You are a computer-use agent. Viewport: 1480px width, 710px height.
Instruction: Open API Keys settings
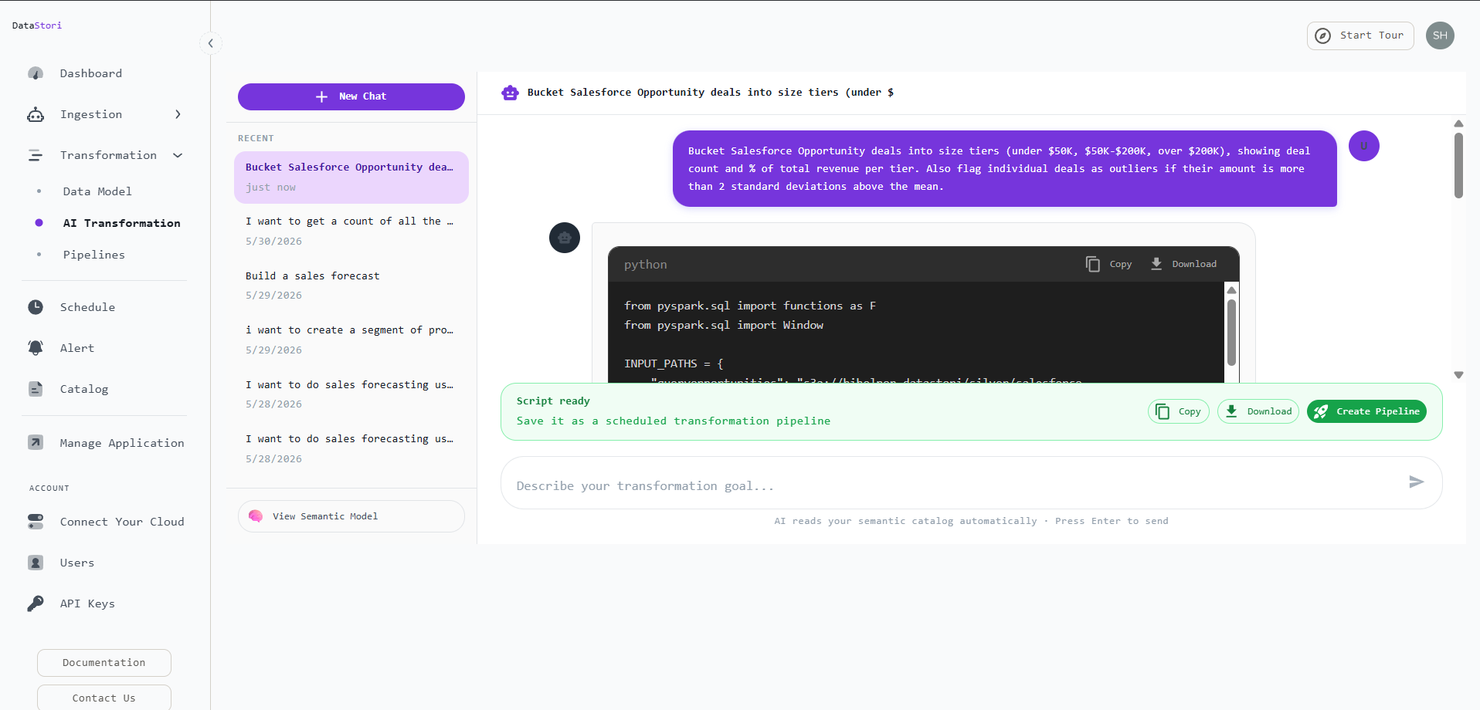[x=87, y=603]
